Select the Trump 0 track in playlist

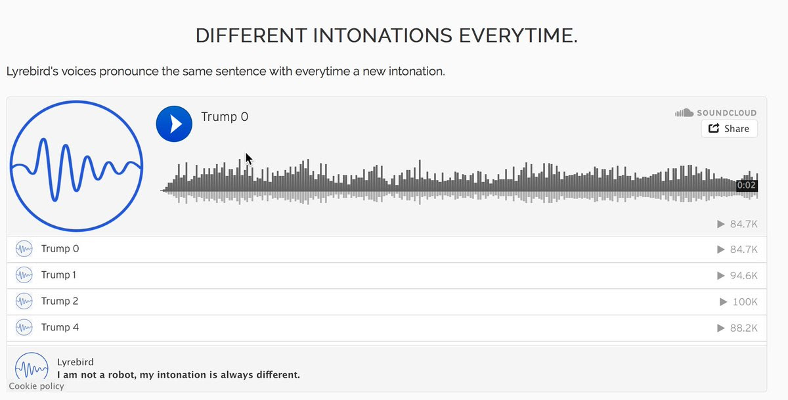point(60,249)
